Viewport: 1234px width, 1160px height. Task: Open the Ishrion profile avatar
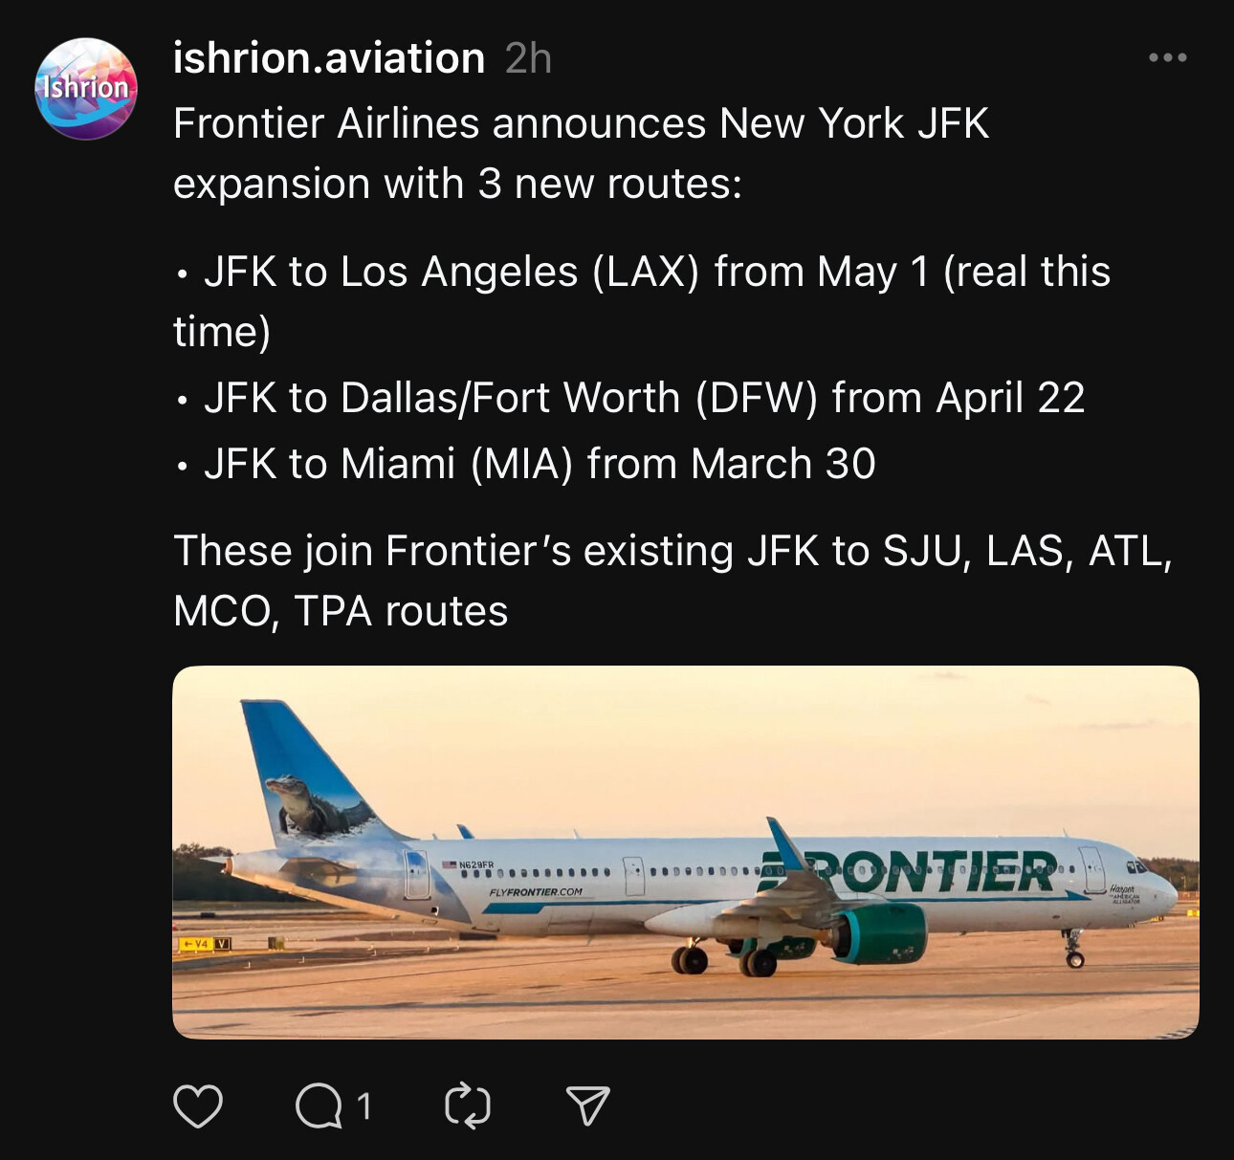[86, 89]
